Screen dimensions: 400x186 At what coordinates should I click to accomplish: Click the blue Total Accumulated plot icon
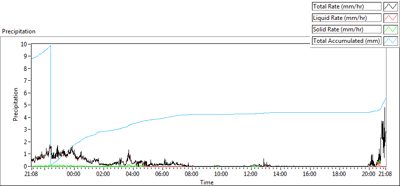(390, 41)
